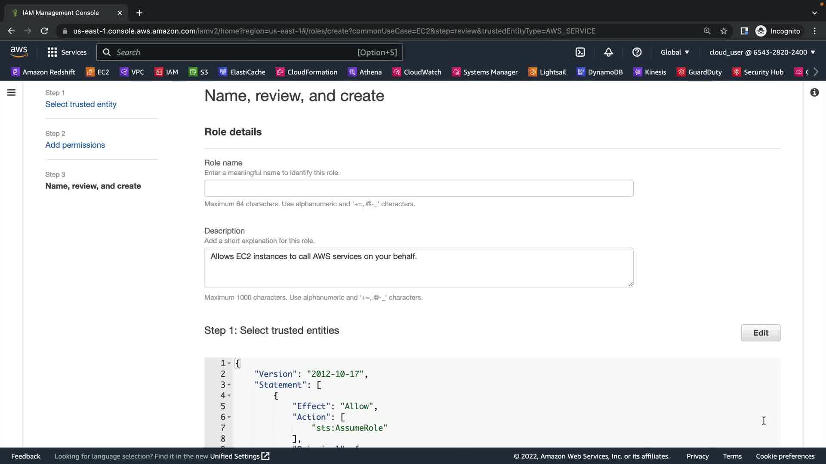
Task: Click the Feedback footer item
Action: [x=26, y=456]
